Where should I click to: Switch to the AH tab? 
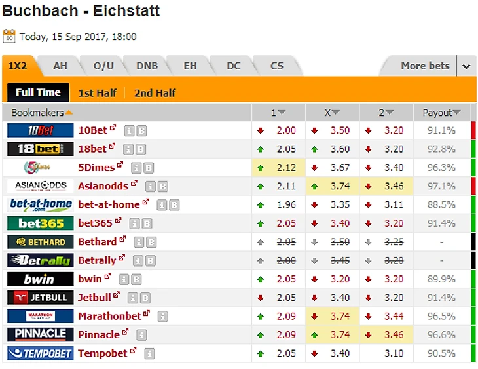[x=60, y=66]
